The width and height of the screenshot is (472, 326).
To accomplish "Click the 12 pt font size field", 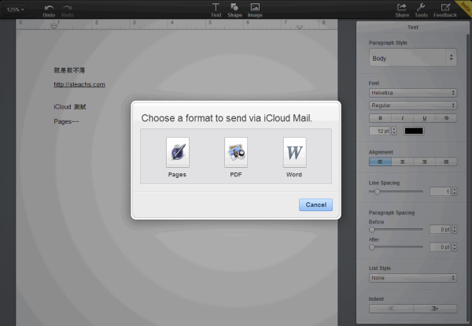I will tap(380, 131).
